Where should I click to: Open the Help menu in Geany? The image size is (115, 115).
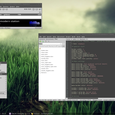pyautogui.click(x=83, y=37)
